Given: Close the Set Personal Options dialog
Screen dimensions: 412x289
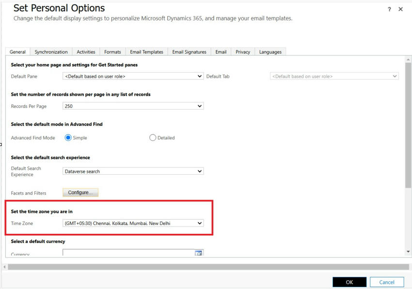Looking at the screenshot, I should click(400, 9).
